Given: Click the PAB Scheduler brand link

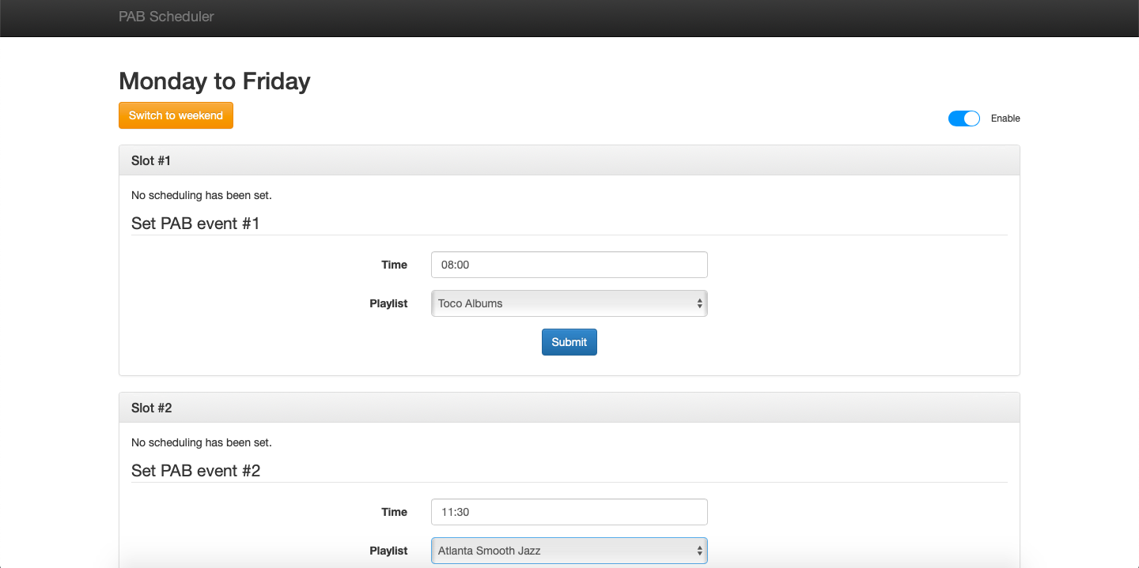Looking at the screenshot, I should coord(166,17).
